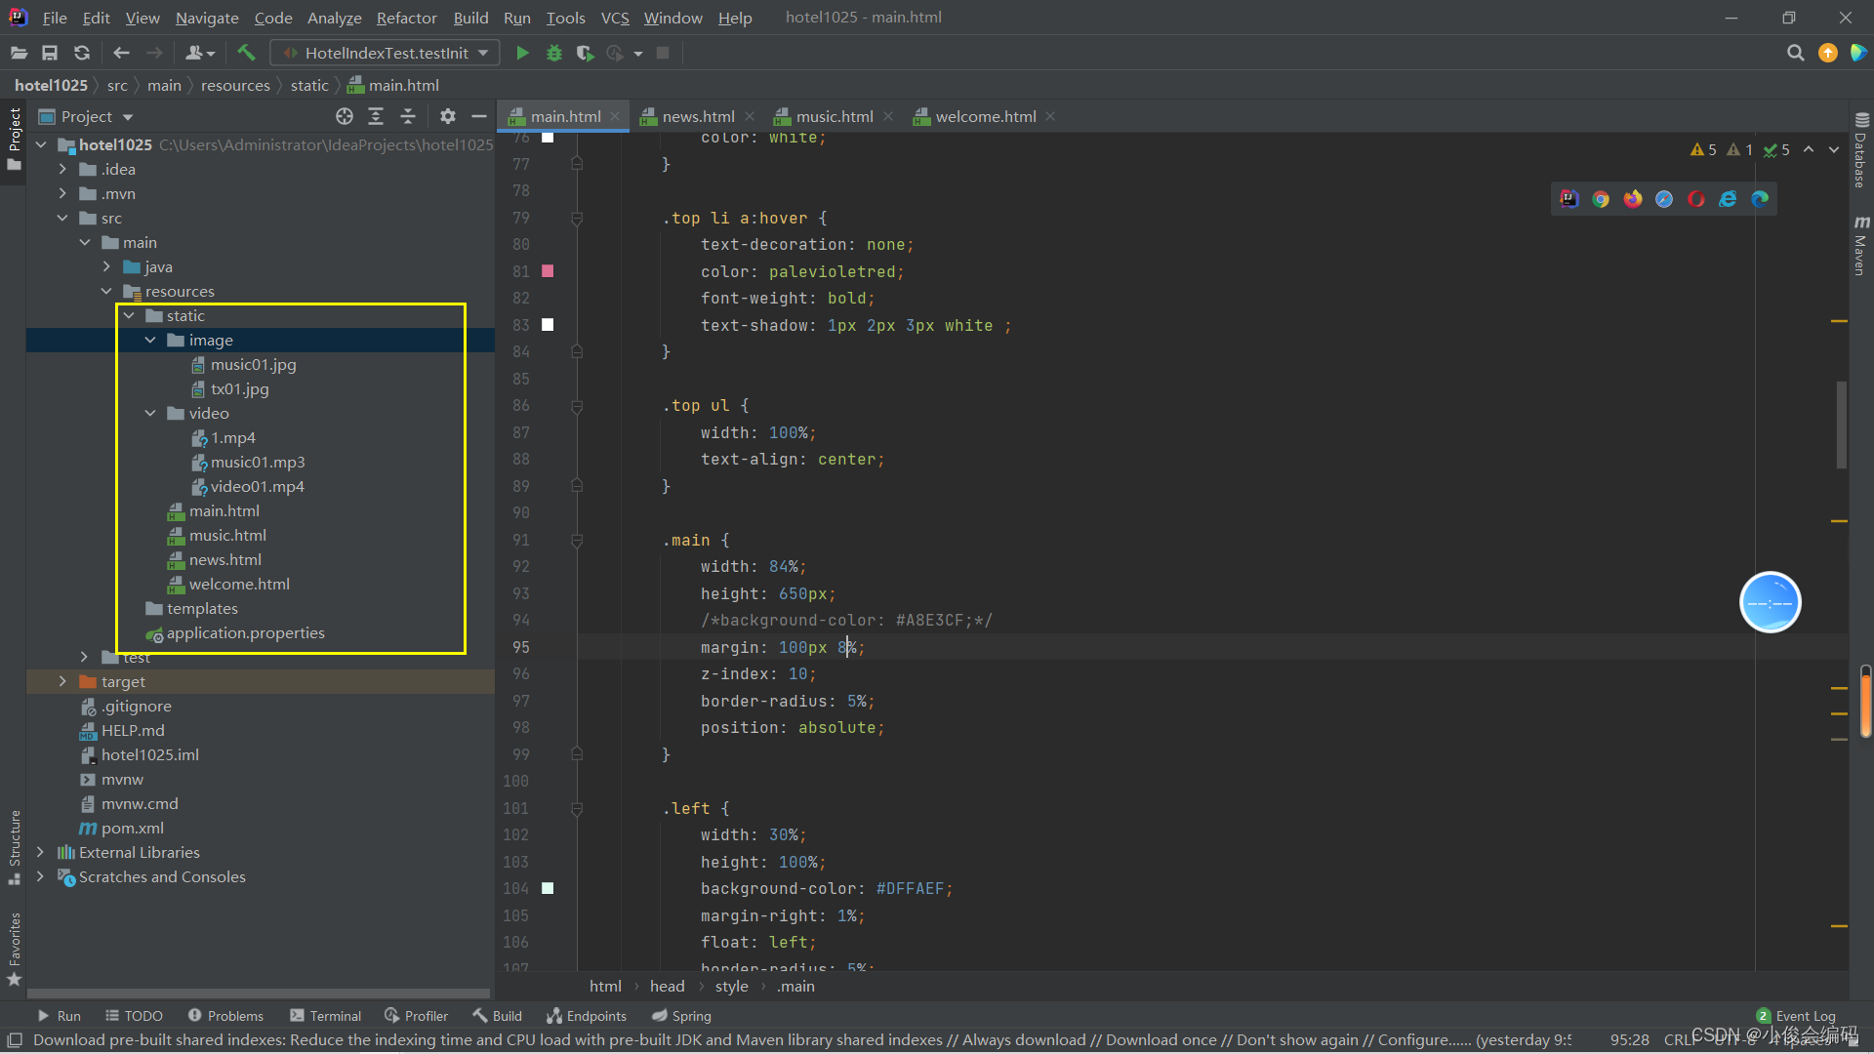Click Search Everywhere magnifier icon
The width and height of the screenshot is (1874, 1054).
[1795, 53]
